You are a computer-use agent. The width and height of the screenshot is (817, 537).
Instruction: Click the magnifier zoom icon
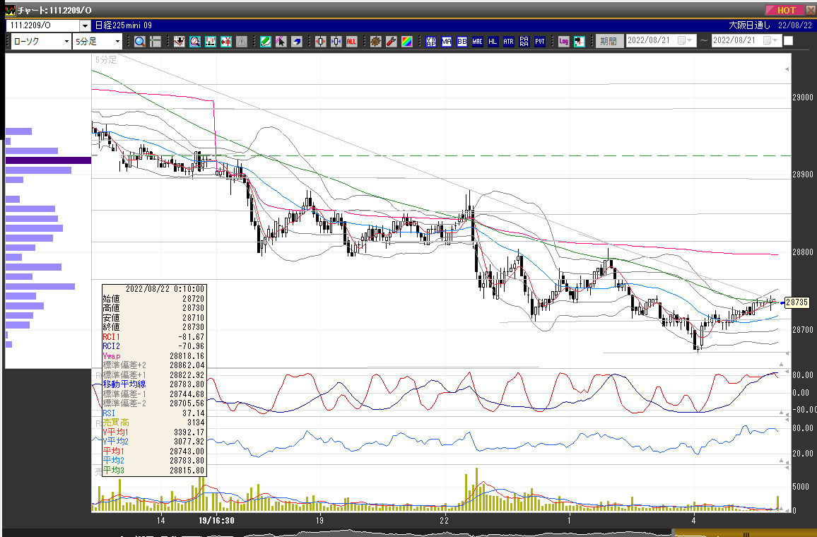(140, 42)
